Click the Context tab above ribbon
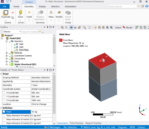149x129 pixels. [29, 2]
